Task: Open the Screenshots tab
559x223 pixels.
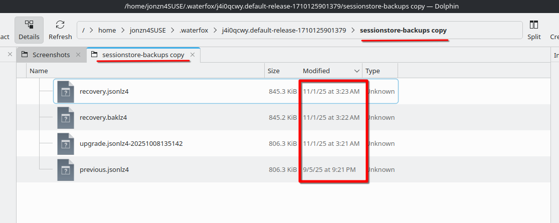Action: [51, 55]
